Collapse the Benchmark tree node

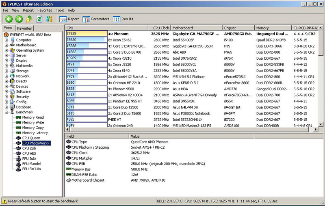click(x=6, y=112)
